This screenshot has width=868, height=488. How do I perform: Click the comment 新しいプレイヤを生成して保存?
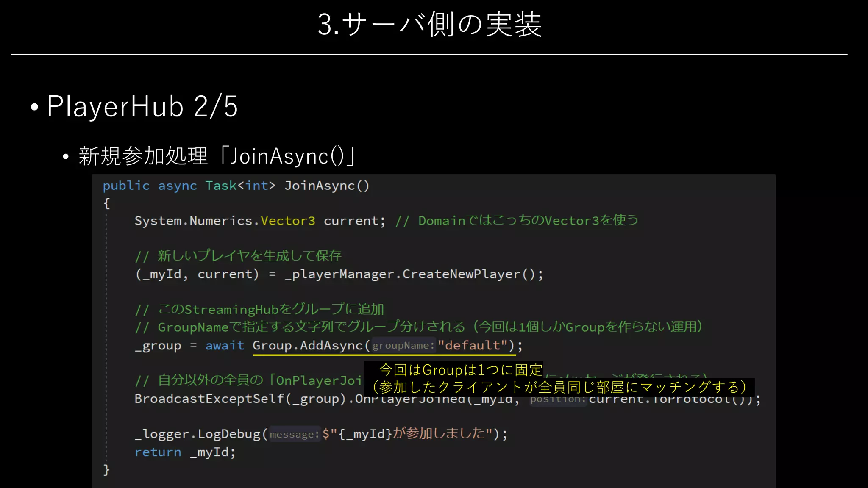point(238,256)
